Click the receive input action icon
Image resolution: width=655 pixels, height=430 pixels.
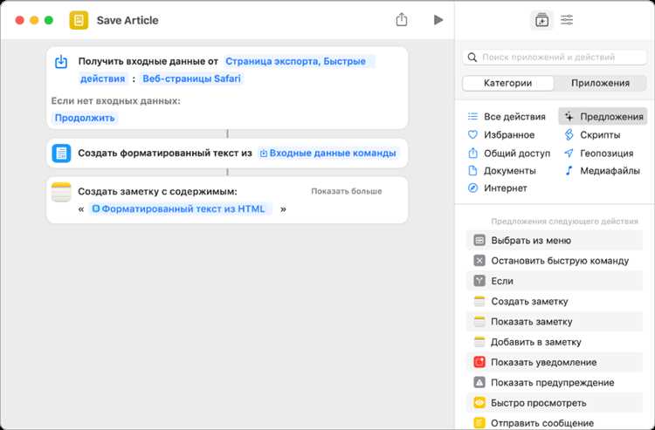[x=61, y=62]
